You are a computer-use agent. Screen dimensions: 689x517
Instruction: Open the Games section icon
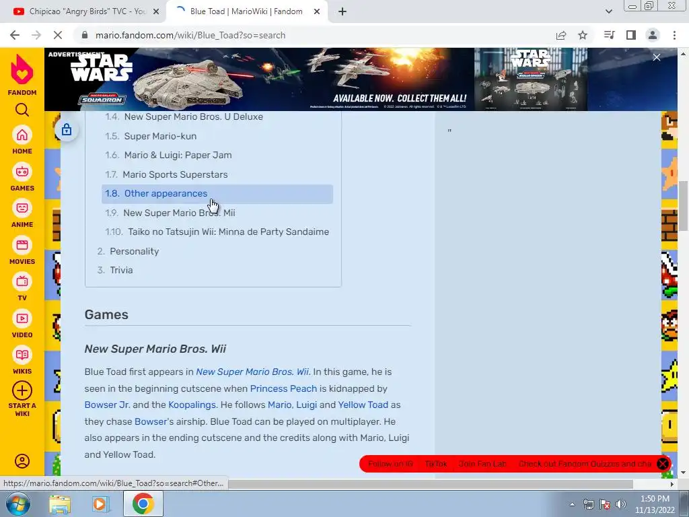(22, 172)
